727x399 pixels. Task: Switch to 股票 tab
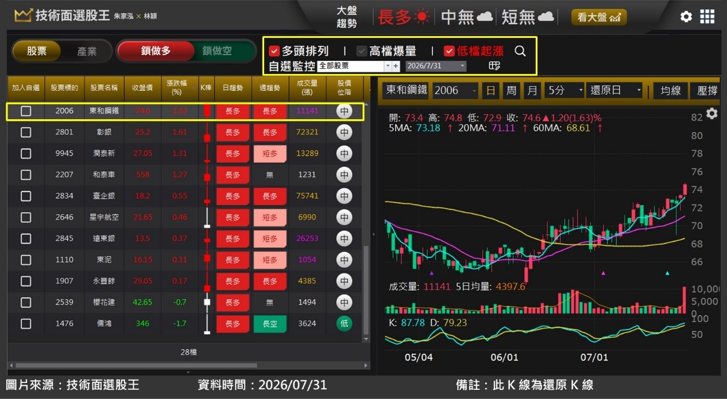point(37,51)
